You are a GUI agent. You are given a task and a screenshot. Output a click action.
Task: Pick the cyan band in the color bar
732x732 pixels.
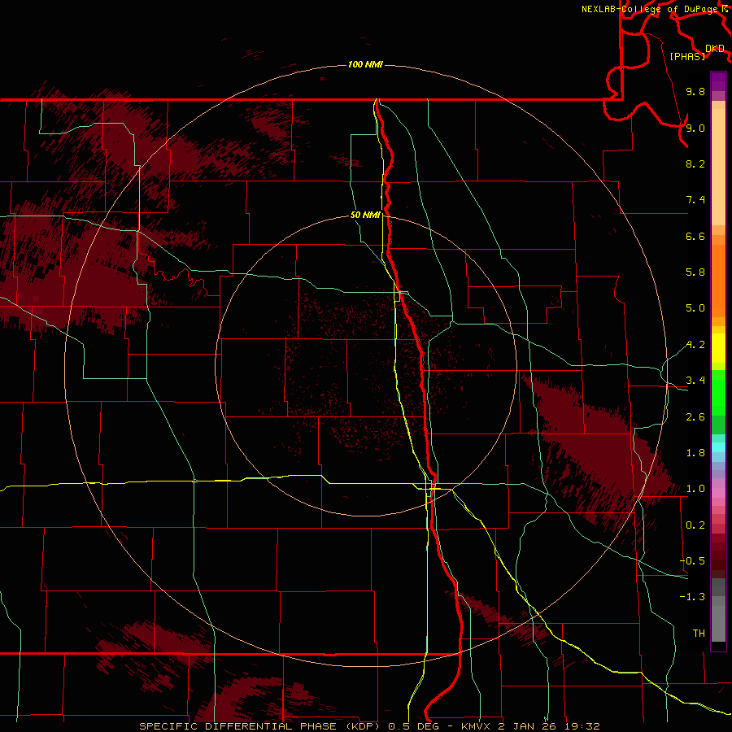click(x=718, y=447)
